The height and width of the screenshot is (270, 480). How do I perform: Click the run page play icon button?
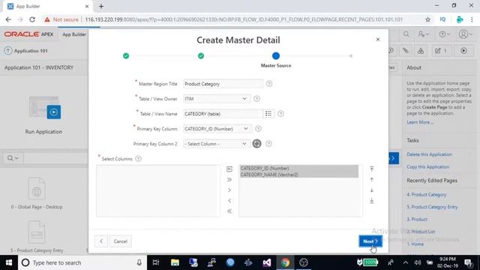[463, 51]
